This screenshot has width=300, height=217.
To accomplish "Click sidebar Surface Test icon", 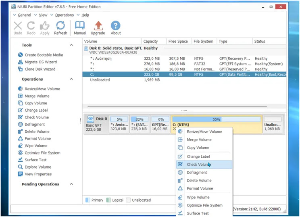I will (20, 160).
